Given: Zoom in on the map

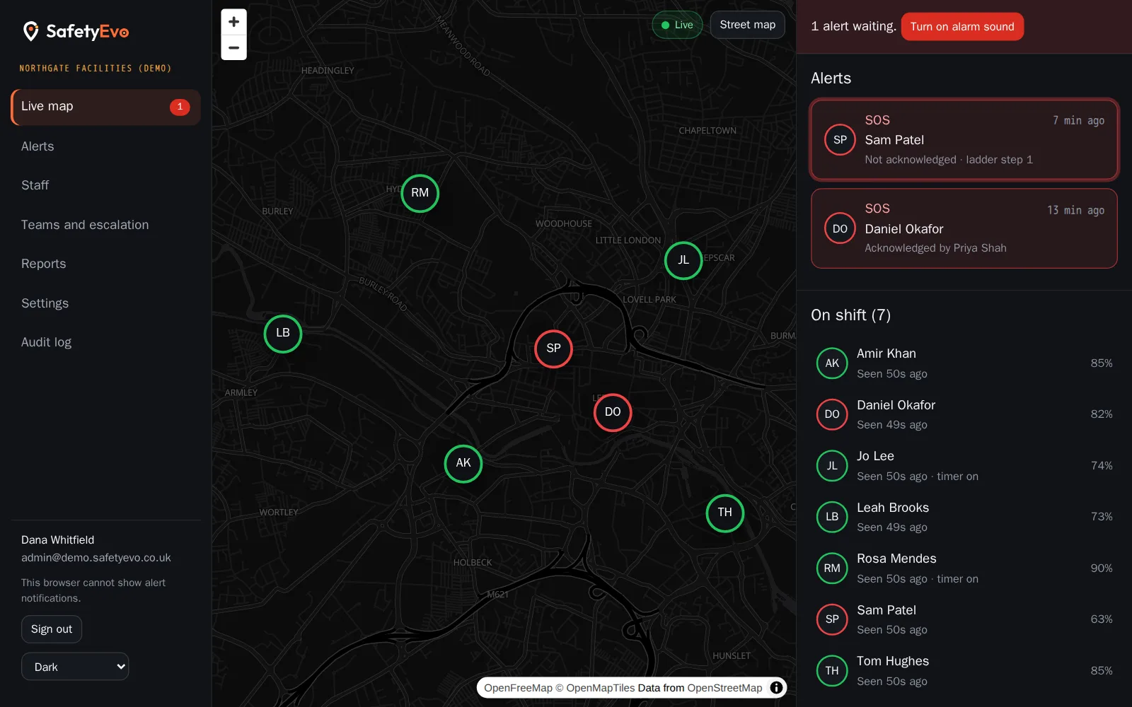Looking at the screenshot, I should [233, 22].
